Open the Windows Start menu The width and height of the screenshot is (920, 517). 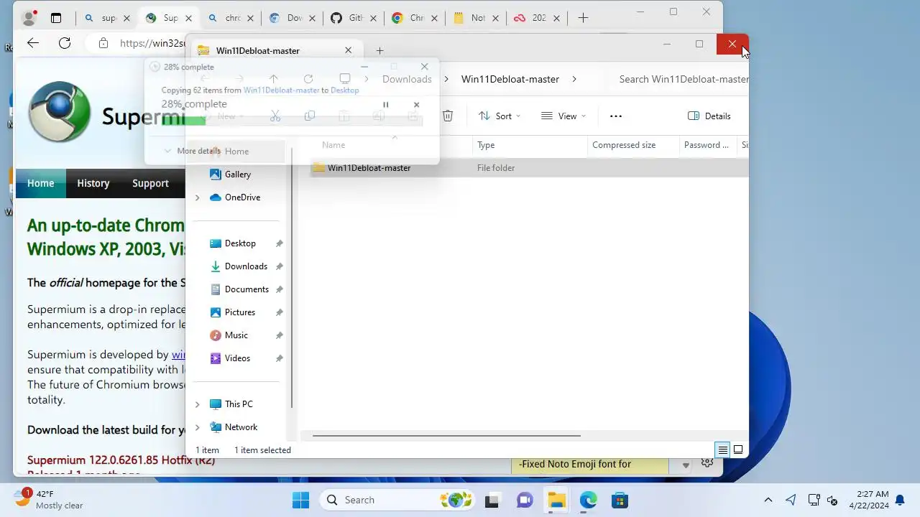(300, 500)
